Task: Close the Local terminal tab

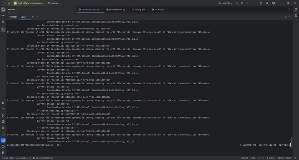Action: [28, 17]
